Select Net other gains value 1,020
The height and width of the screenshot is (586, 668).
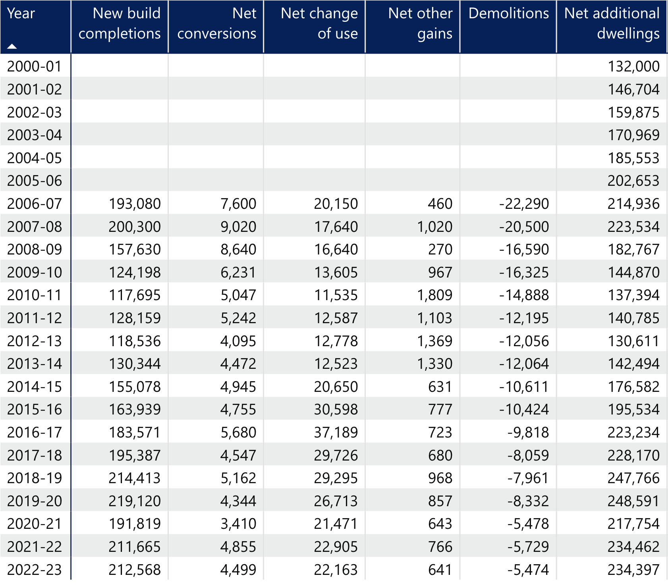[434, 227]
